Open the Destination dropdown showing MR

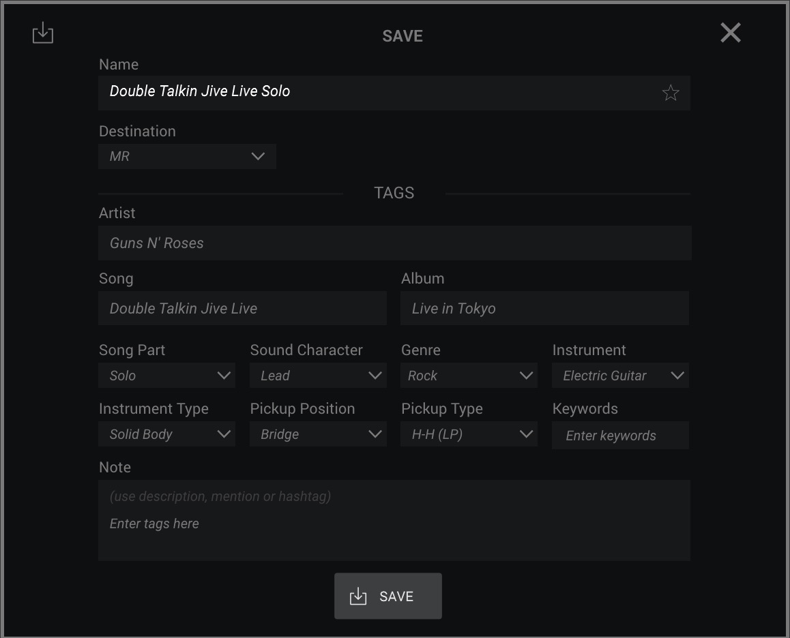(188, 156)
